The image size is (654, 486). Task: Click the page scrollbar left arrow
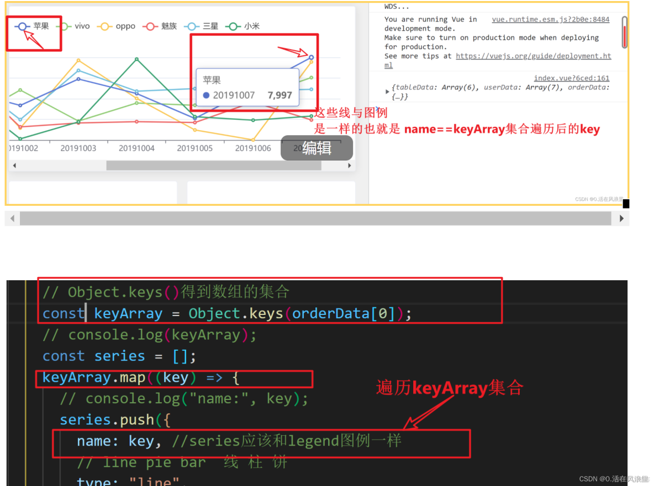point(12,218)
